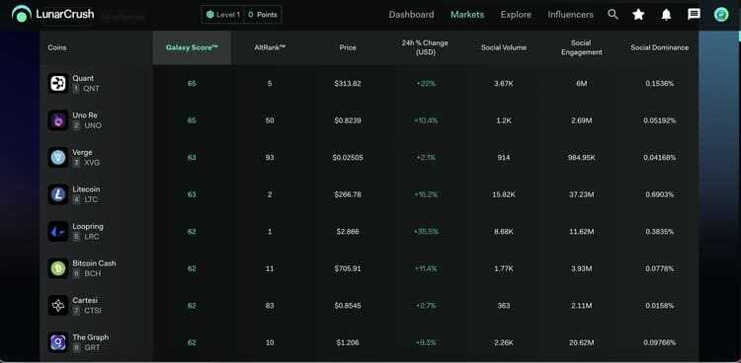The height and width of the screenshot is (363, 741).
Task: Click The Graph coin icon
Action: tap(58, 342)
